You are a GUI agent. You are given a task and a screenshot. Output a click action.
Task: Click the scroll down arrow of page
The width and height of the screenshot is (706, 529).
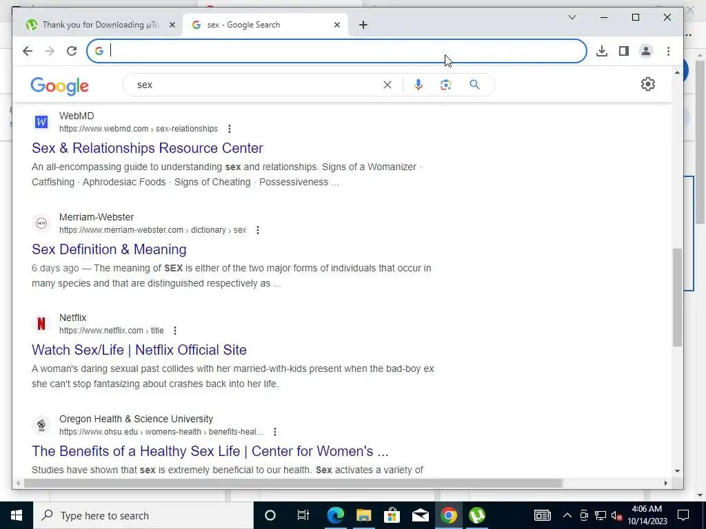[x=677, y=471]
